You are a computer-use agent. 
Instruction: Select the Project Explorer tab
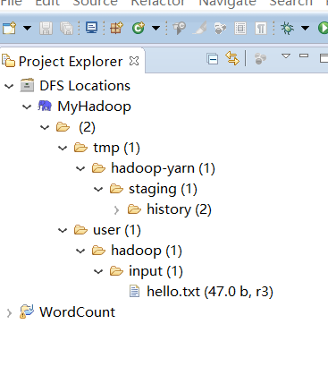pyautogui.click(x=71, y=62)
